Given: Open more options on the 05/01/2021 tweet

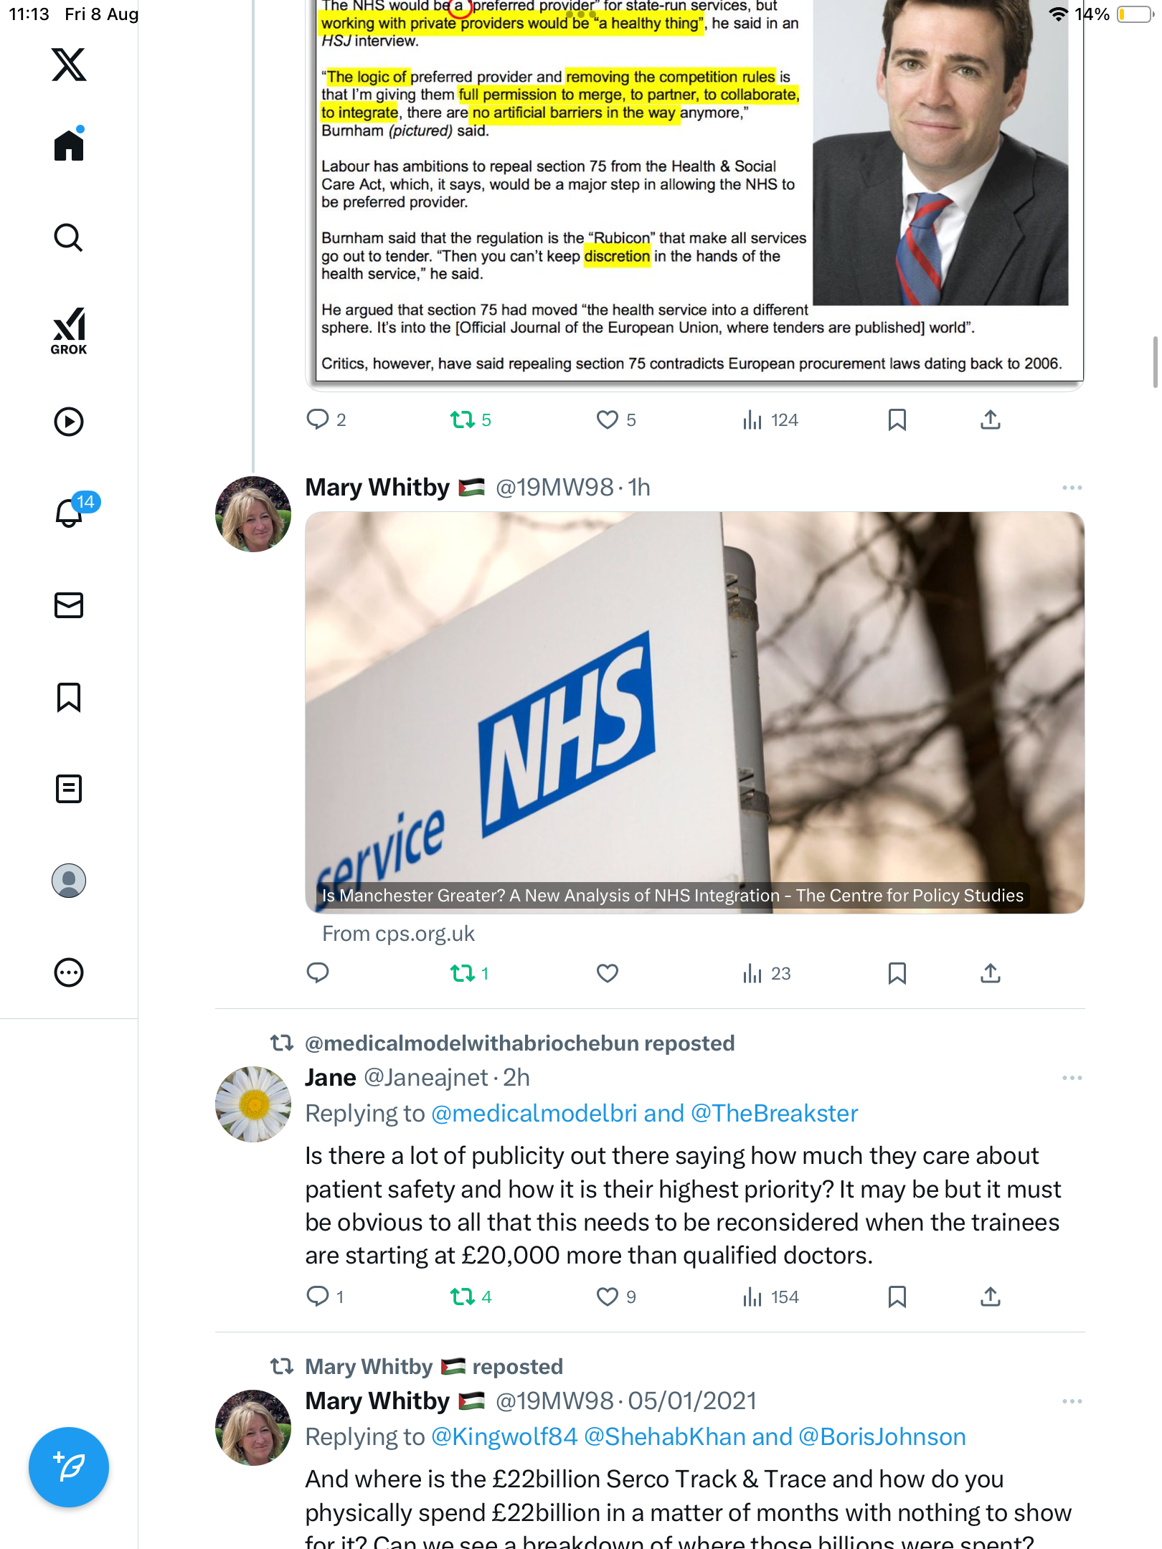Looking at the screenshot, I should pos(1072,1401).
